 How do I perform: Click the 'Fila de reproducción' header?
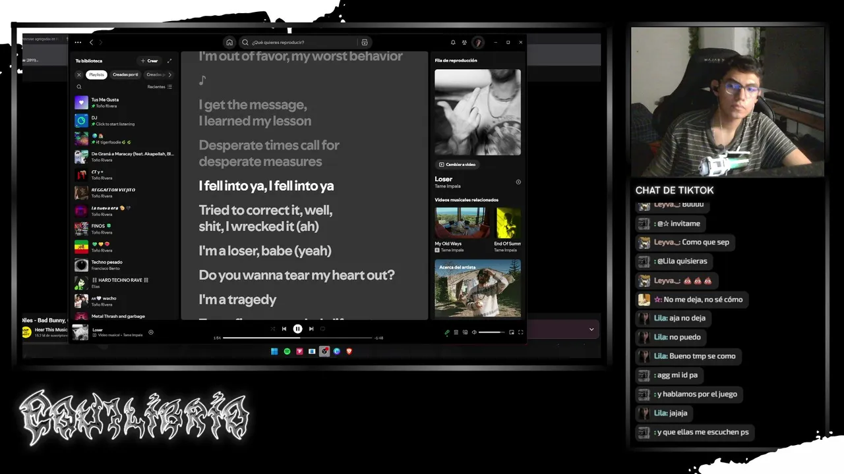tap(456, 61)
